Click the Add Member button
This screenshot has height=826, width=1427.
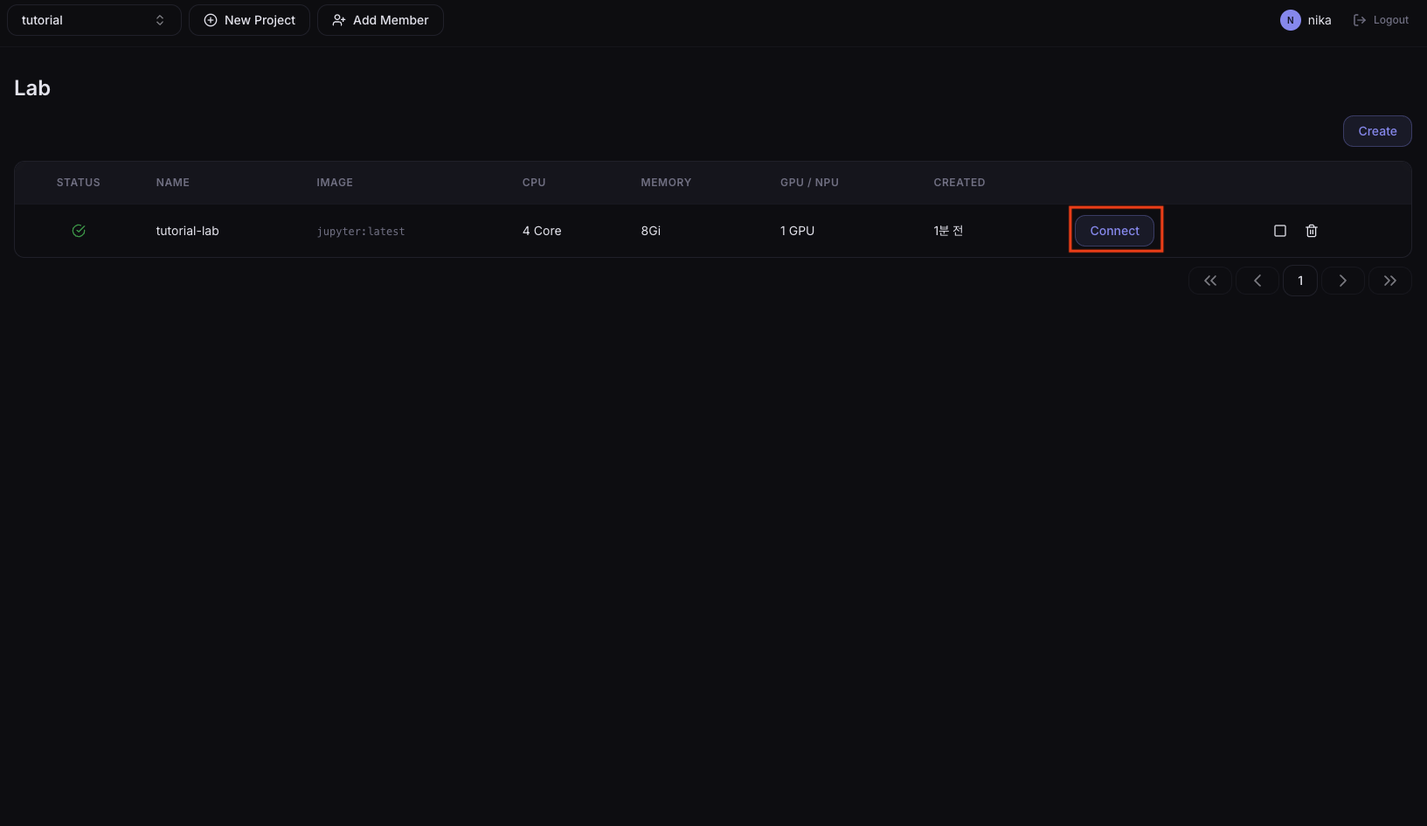coord(380,20)
